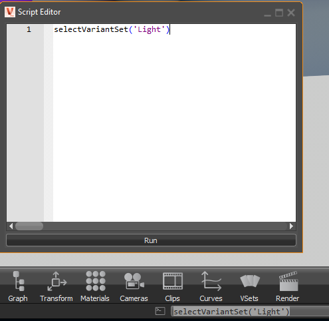Click the selectVariantSet('Light') code line
This screenshot has height=321, width=329.
[x=112, y=29]
